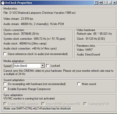Viewport: 117px width, 114px height.
Task: Click the SHIFT+CTRL+ALT shortcuts note
Action: click(x=37, y=108)
